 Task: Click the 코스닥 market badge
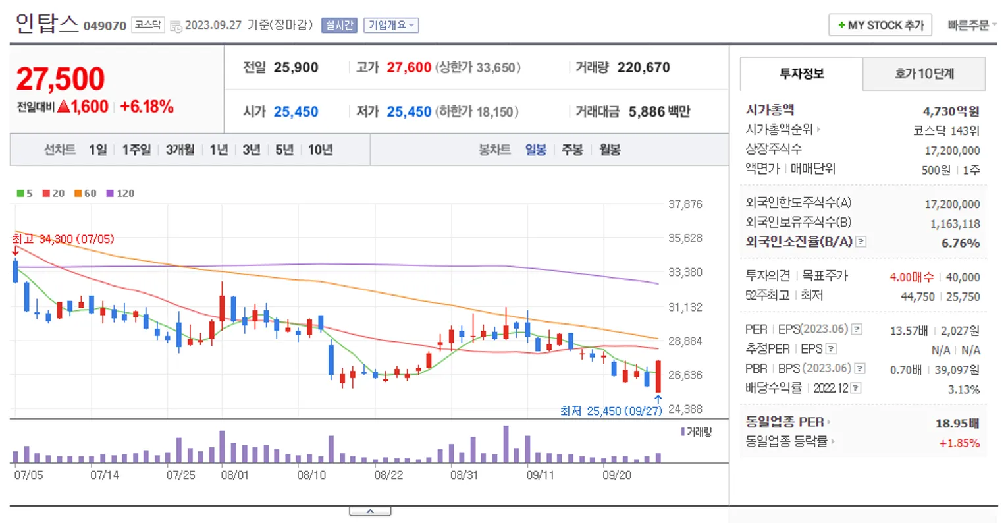[148, 25]
